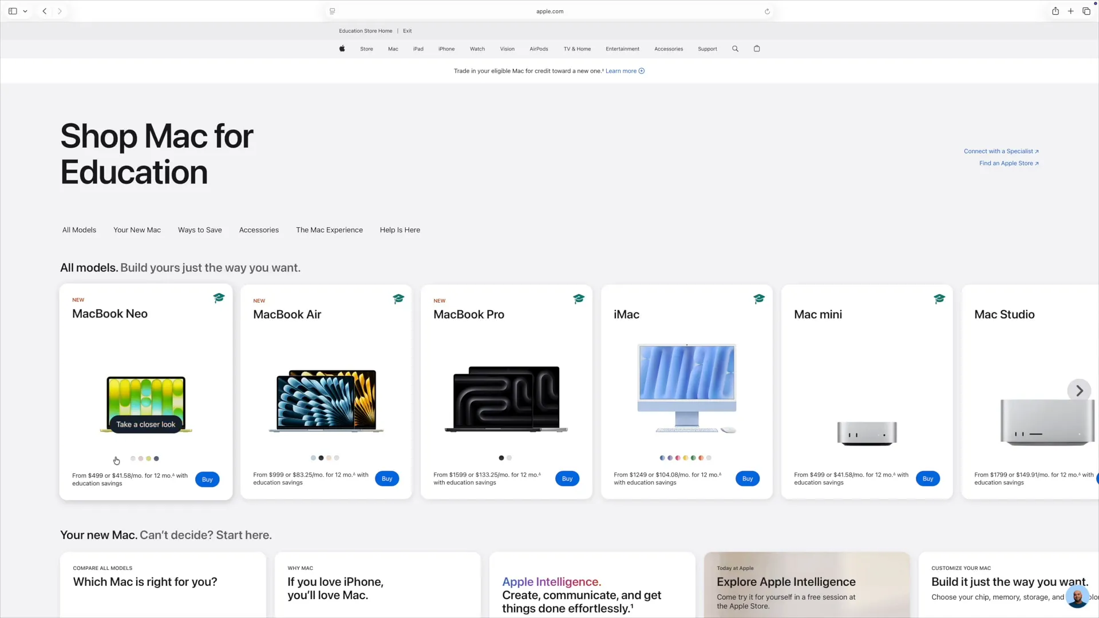This screenshot has height=618, width=1099.
Task: Buy the iMac
Action: (748, 479)
